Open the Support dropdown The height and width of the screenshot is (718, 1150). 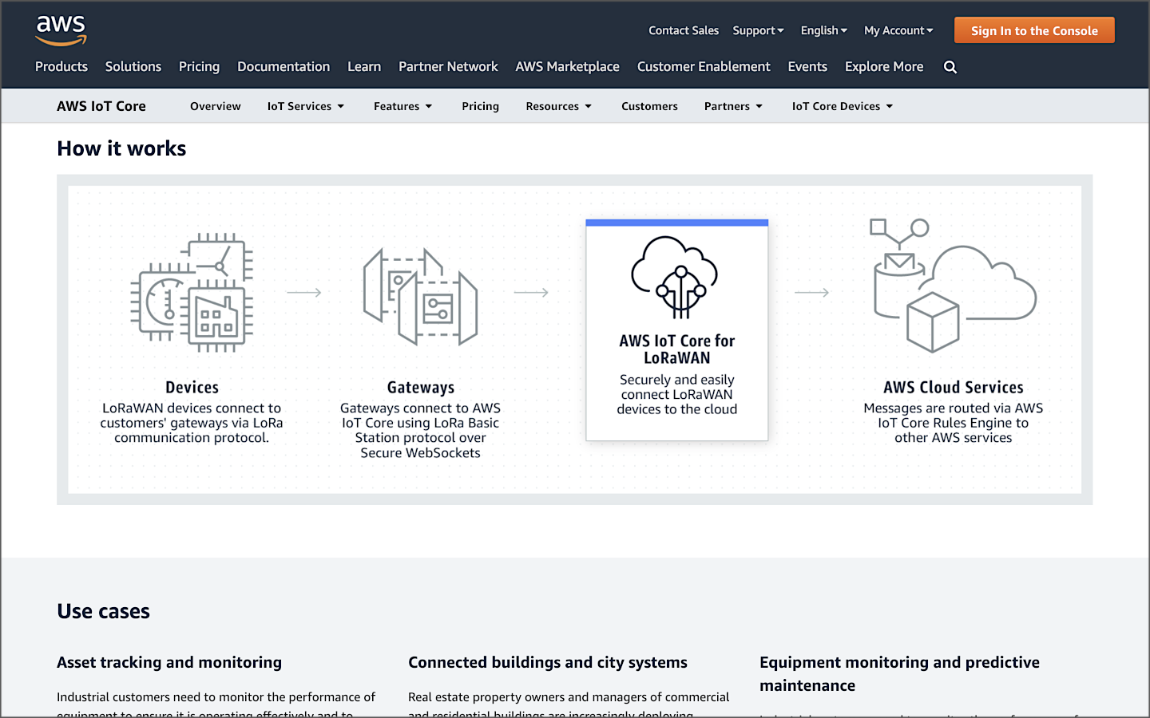coord(758,30)
